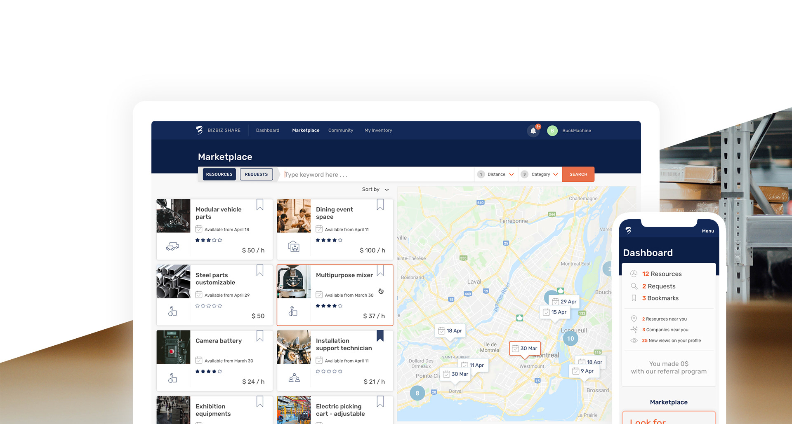Viewport: 792px width, 424px height.
Task: Open the Camera battery thumbnail
Action: 173,347
